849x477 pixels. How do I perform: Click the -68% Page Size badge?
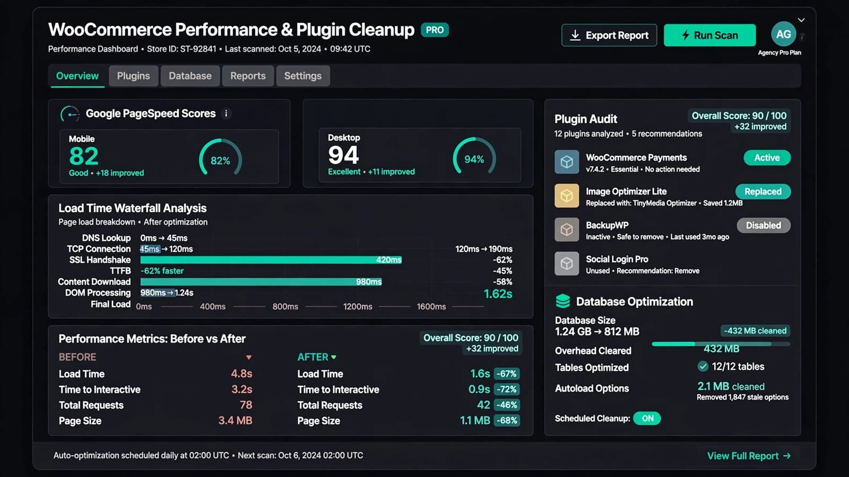(x=506, y=421)
